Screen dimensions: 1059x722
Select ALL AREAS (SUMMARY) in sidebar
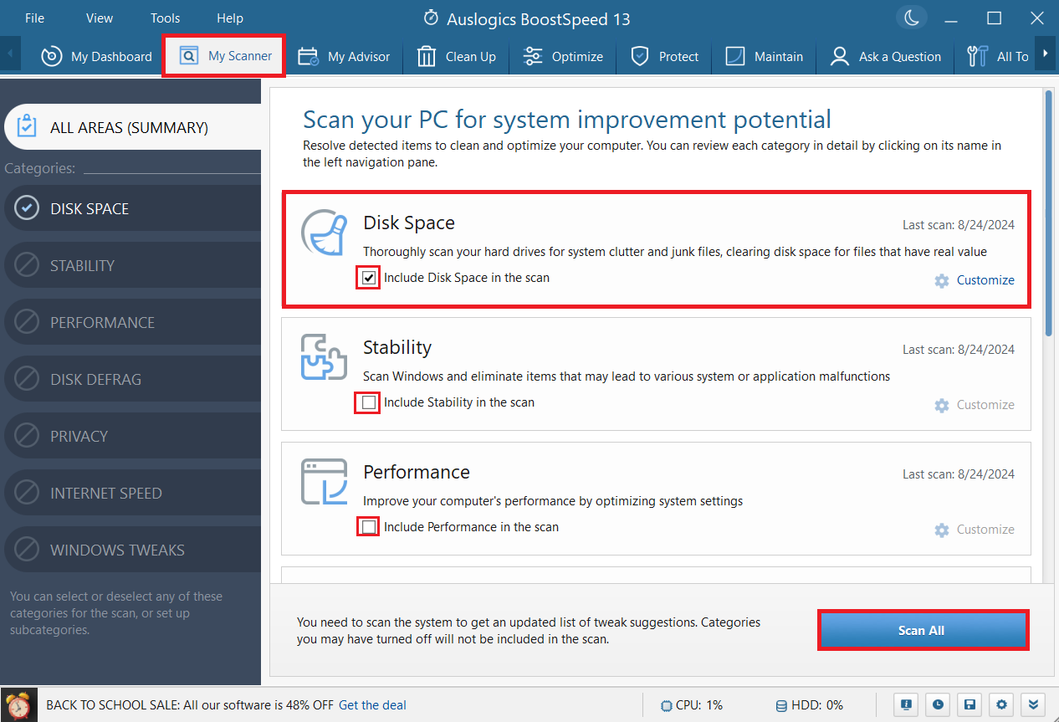(130, 127)
